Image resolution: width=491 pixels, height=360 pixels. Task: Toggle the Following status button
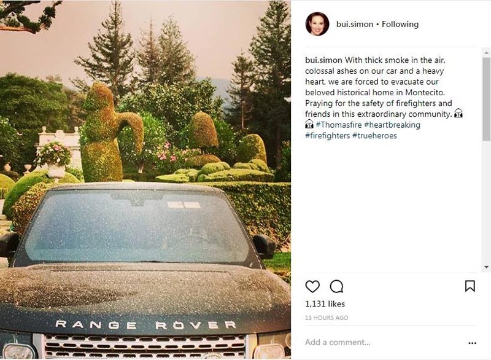(x=400, y=24)
